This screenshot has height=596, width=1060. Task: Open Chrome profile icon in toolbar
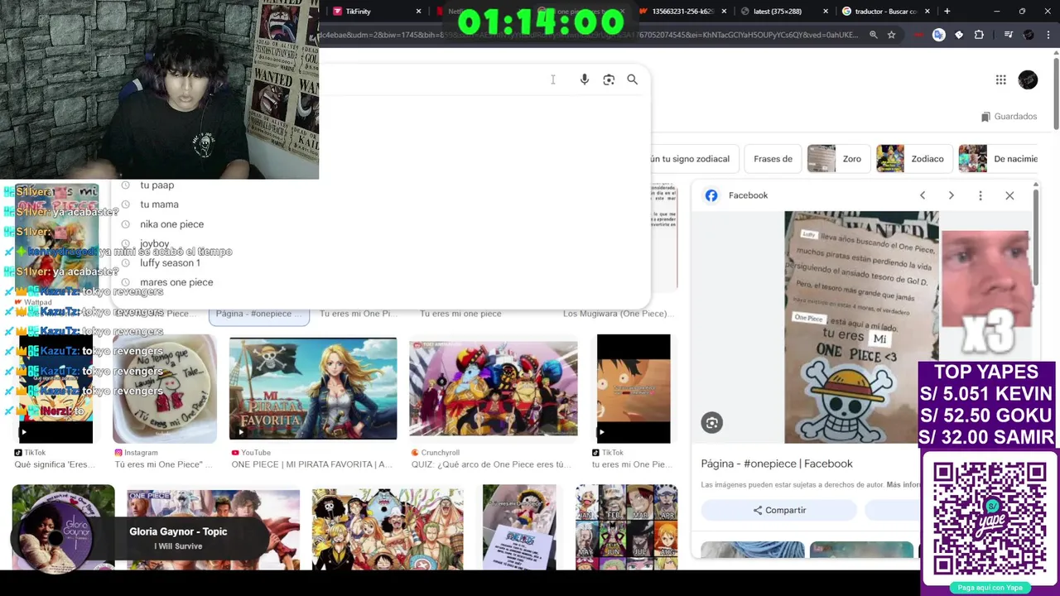point(1029,35)
